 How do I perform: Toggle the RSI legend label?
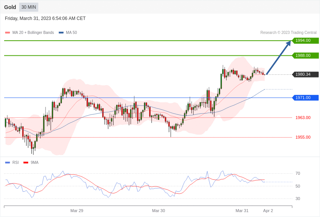point(15,162)
